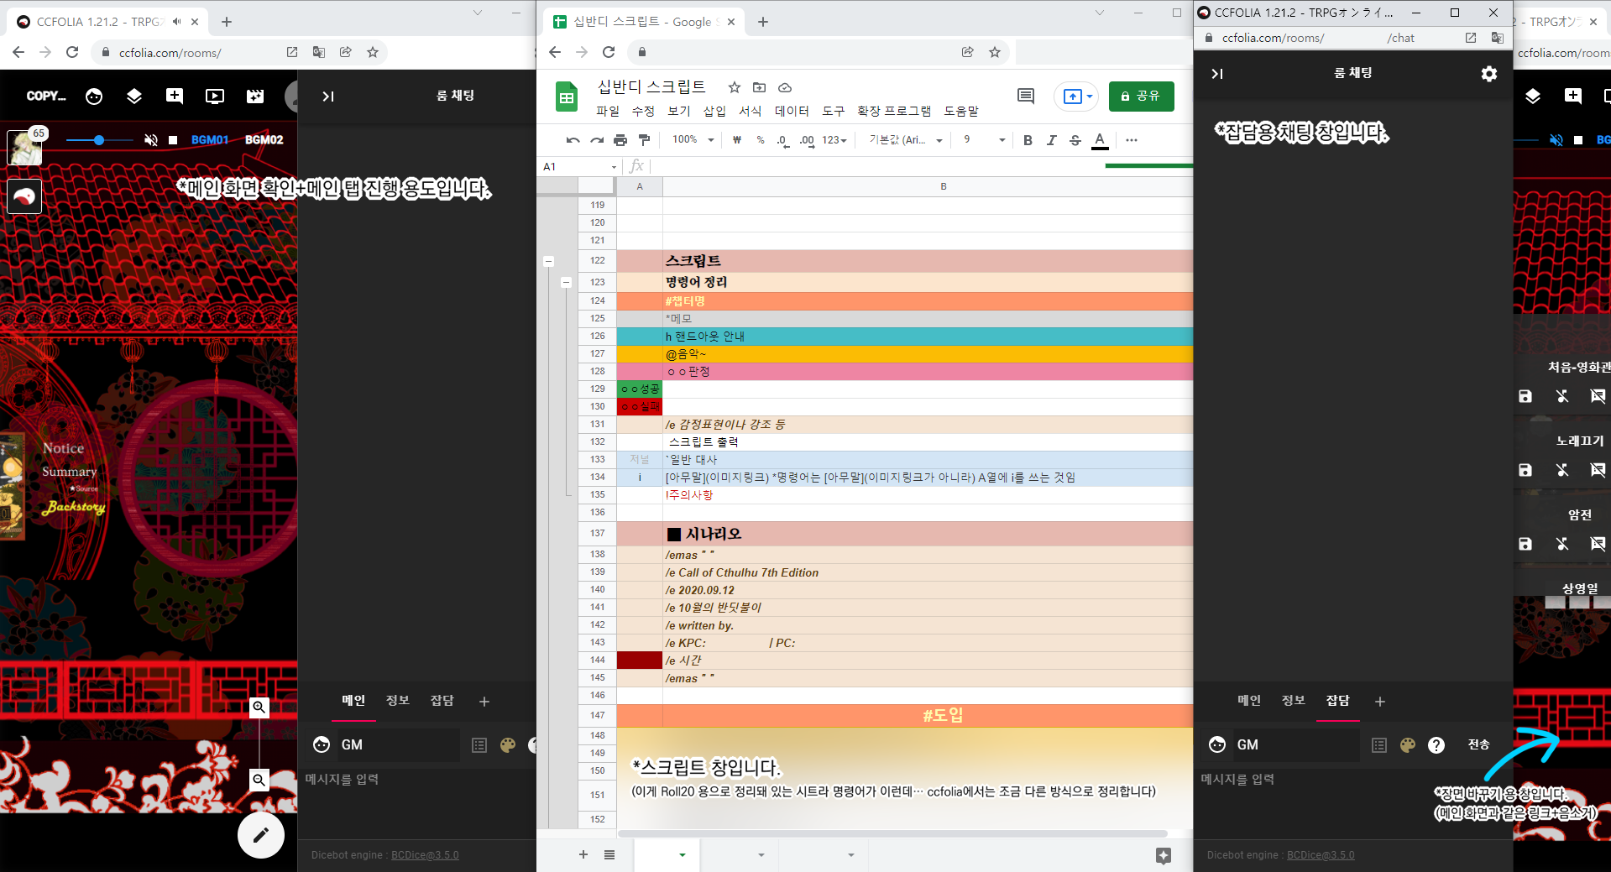Format as won currency

(x=737, y=140)
